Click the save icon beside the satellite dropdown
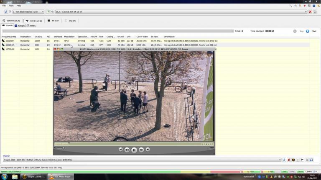Image resolution: width=321 pixels, height=180 pixels. pyautogui.click(x=315, y=12)
